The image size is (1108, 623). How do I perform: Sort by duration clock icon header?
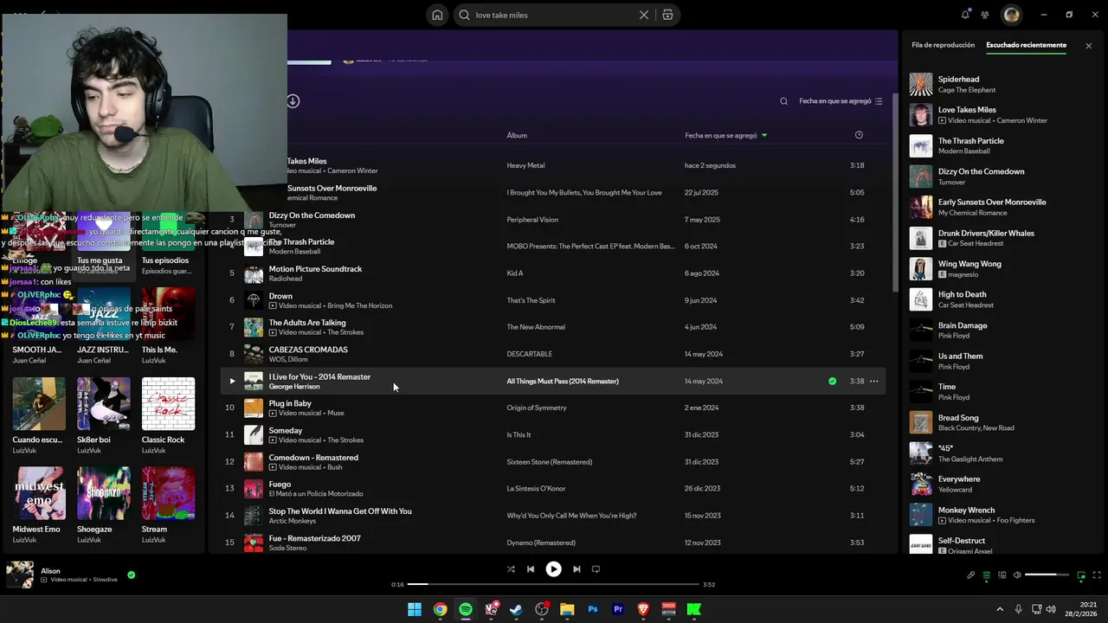pos(859,135)
